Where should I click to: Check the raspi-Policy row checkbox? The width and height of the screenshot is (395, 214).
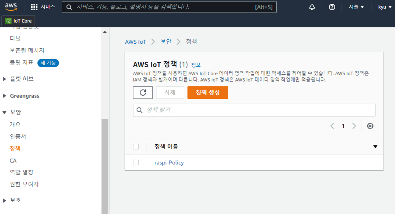(136, 163)
